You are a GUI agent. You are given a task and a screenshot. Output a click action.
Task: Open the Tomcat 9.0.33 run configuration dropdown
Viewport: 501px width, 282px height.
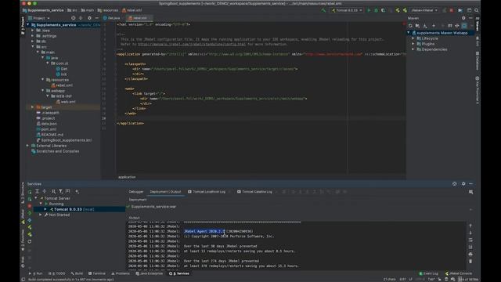pos(347,10)
